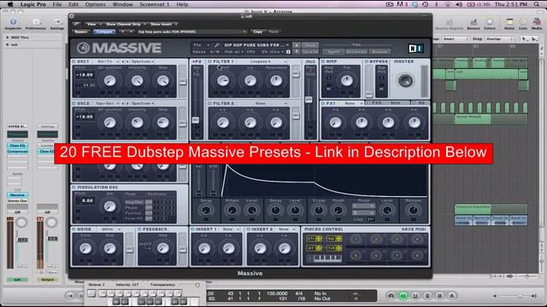
Task: Toggle Modulation OSC power button
Action: tap(74, 188)
